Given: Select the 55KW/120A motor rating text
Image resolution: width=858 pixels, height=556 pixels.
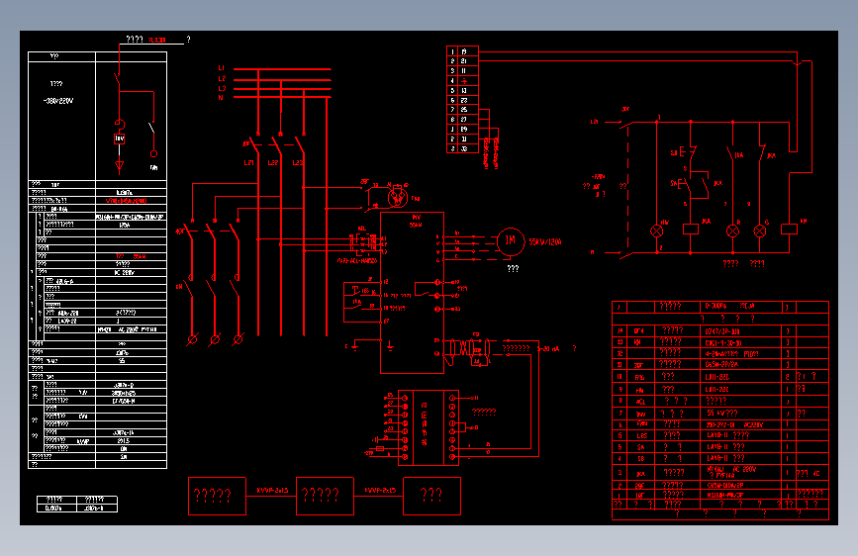Looking at the screenshot, I should point(544,241).
